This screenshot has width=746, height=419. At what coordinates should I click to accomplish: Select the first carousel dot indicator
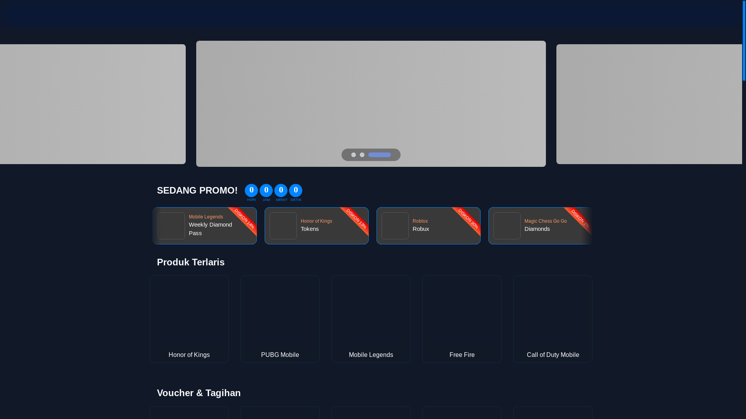click(x=353, y=155)
